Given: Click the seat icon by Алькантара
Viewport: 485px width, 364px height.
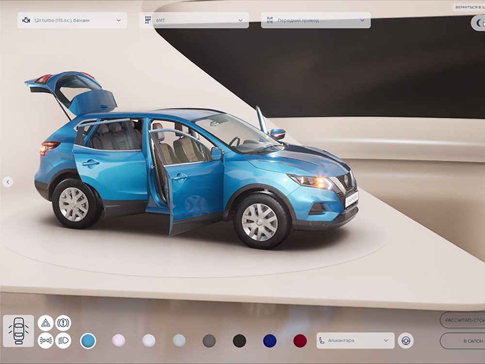Looking at the screenshot, I should coord(322,341).
